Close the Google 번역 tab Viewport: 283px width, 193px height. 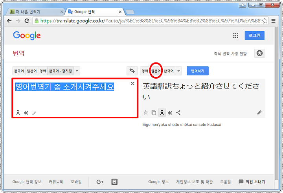click(x=120, y=12)
